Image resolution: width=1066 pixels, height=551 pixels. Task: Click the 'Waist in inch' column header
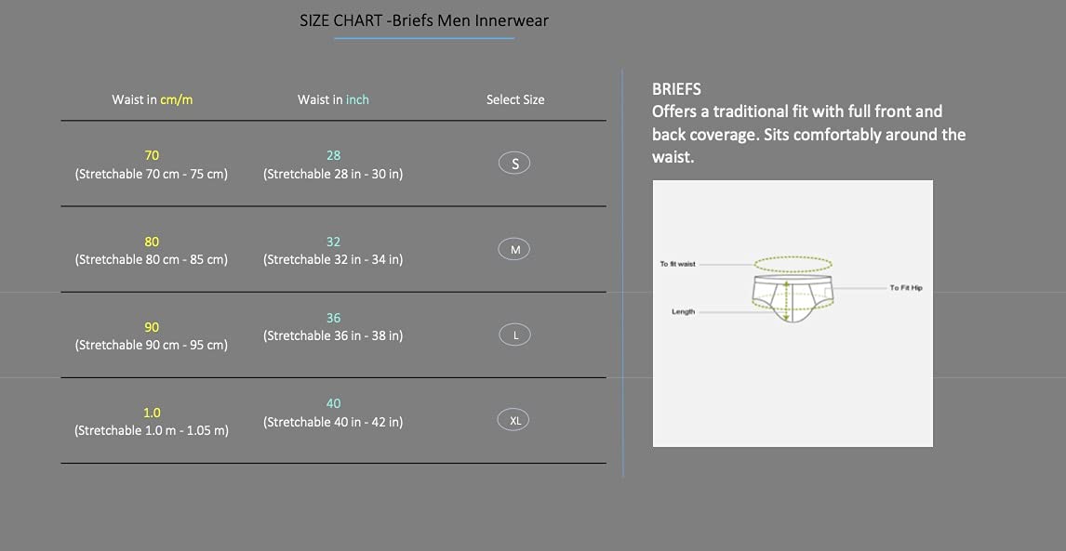333,99
